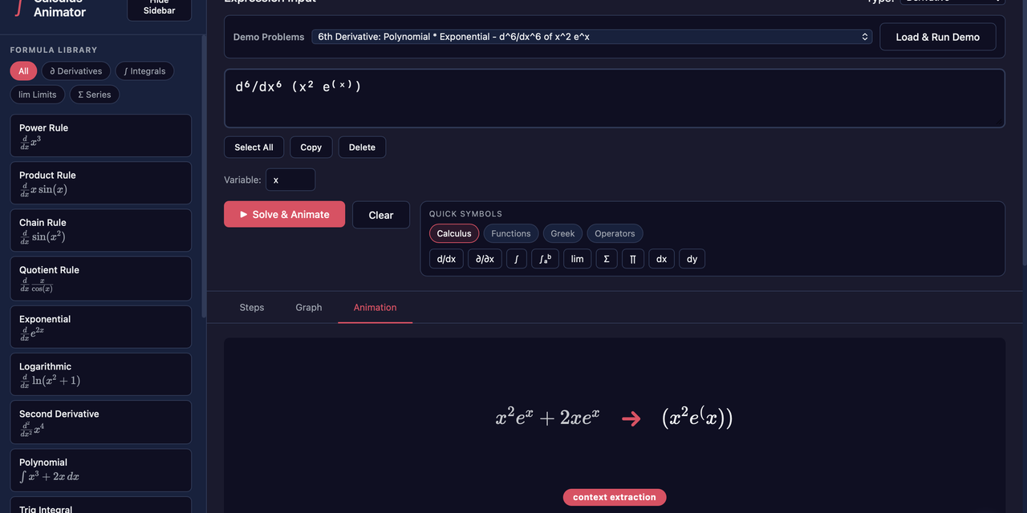1027x513 pixels.
Task: Choose the Polynomial integral formula
Action: coord(100,470)
